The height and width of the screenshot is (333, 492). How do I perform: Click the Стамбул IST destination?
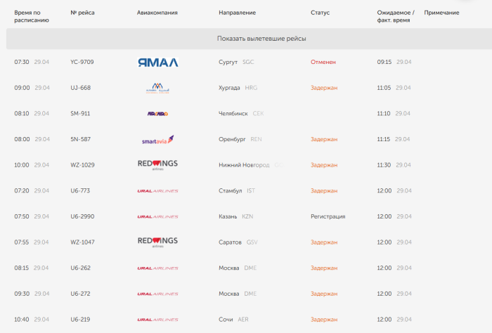point(235,190)
